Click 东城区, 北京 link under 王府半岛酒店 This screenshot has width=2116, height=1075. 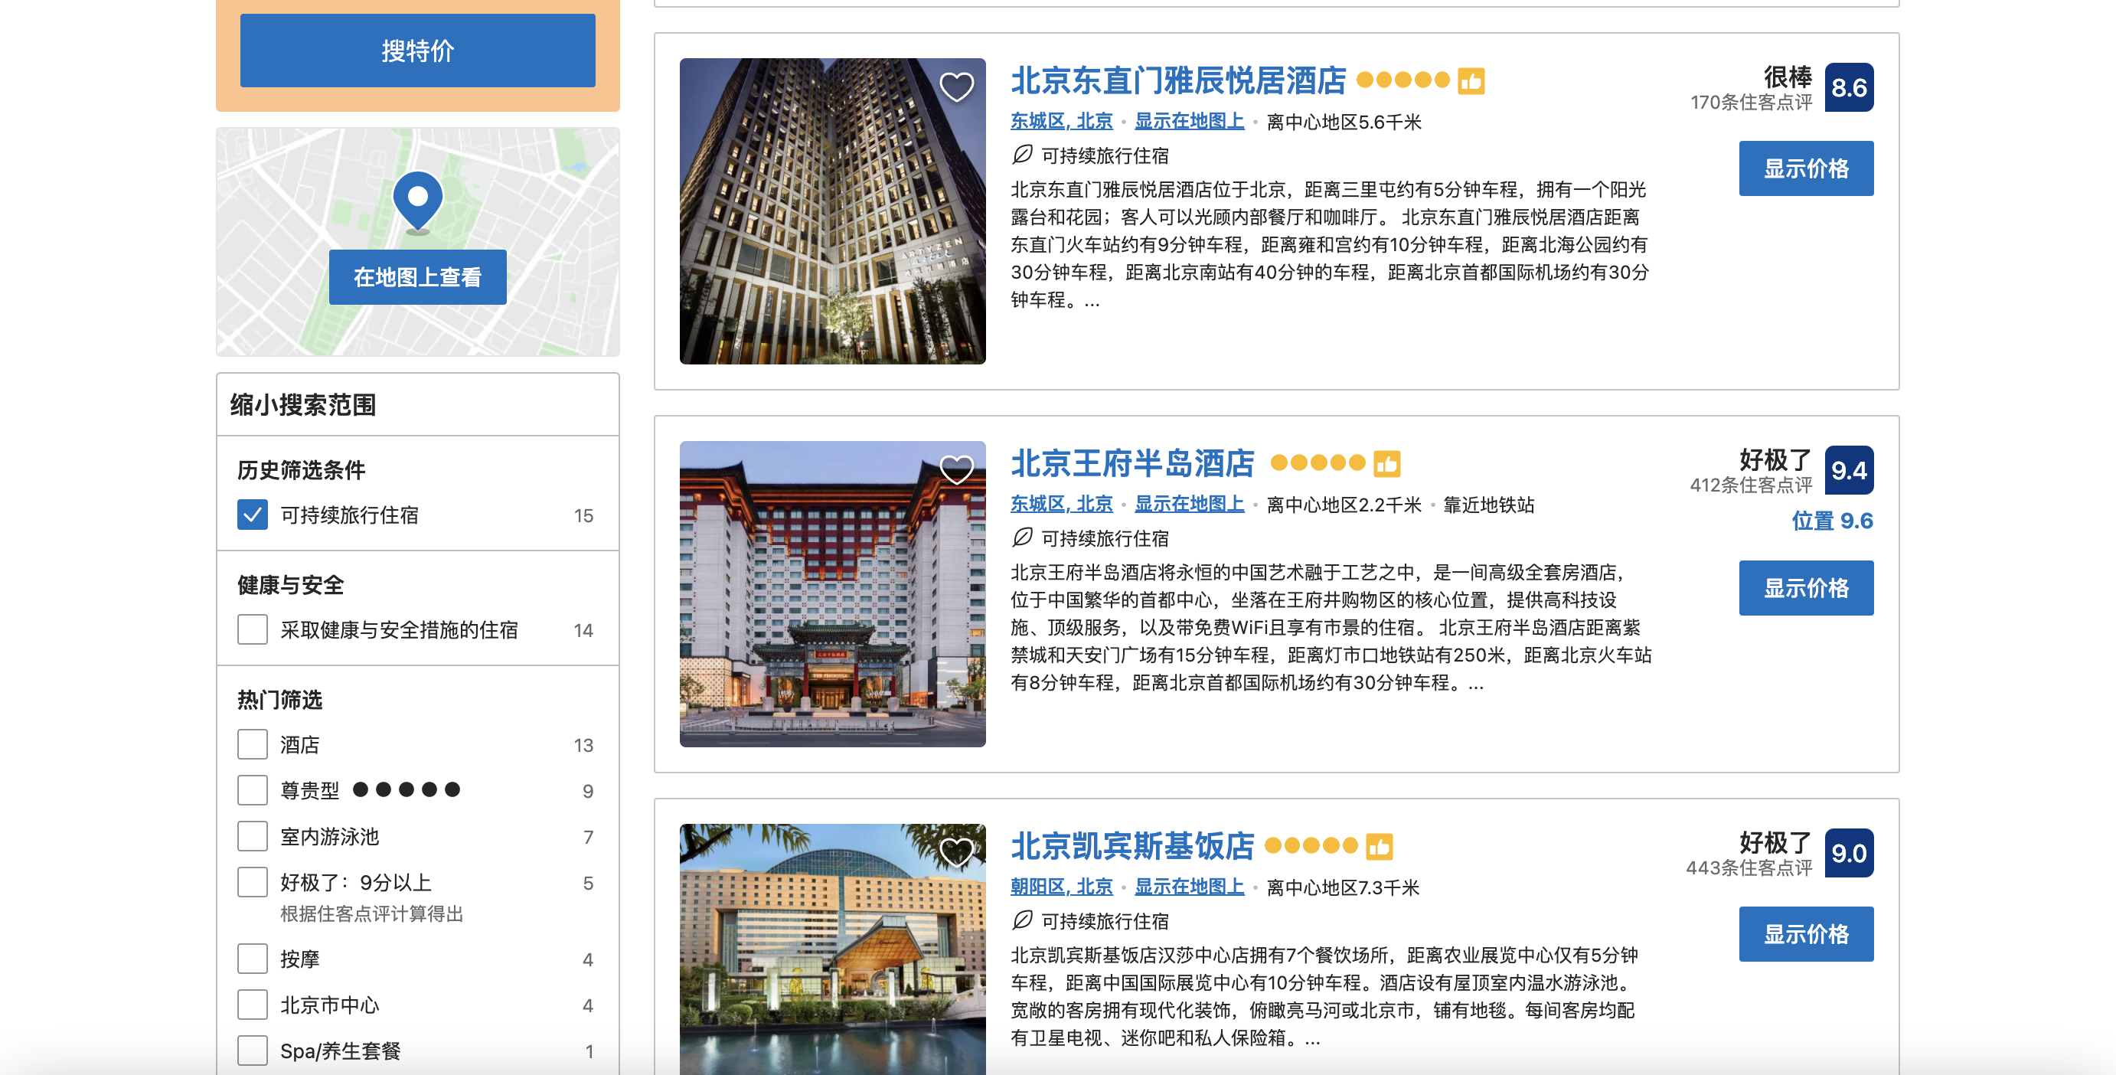coord(1061,505)
